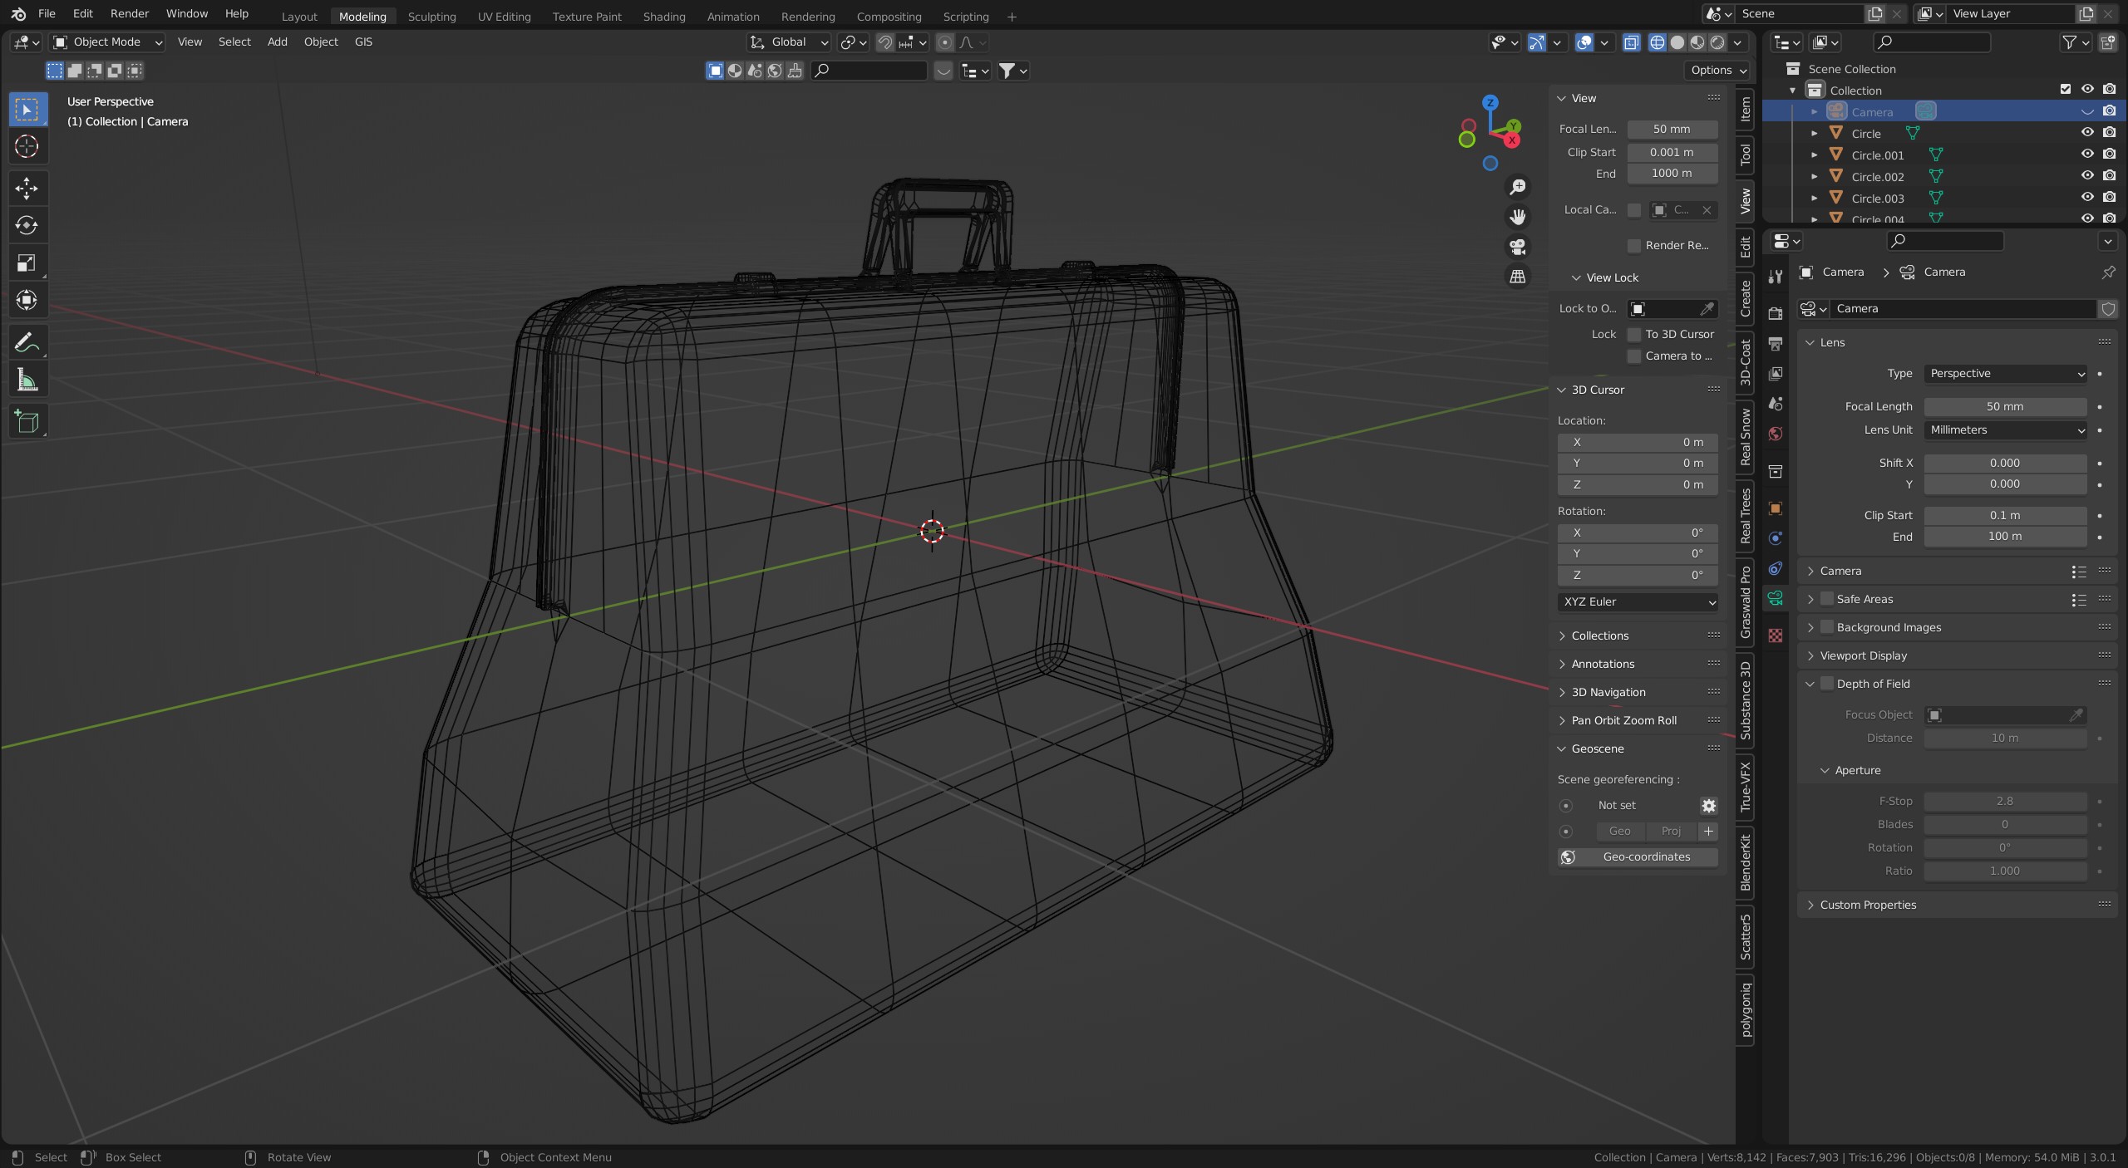Open the Render menu
This screenshot has height=1168, width=2128.
coord(130,14)
